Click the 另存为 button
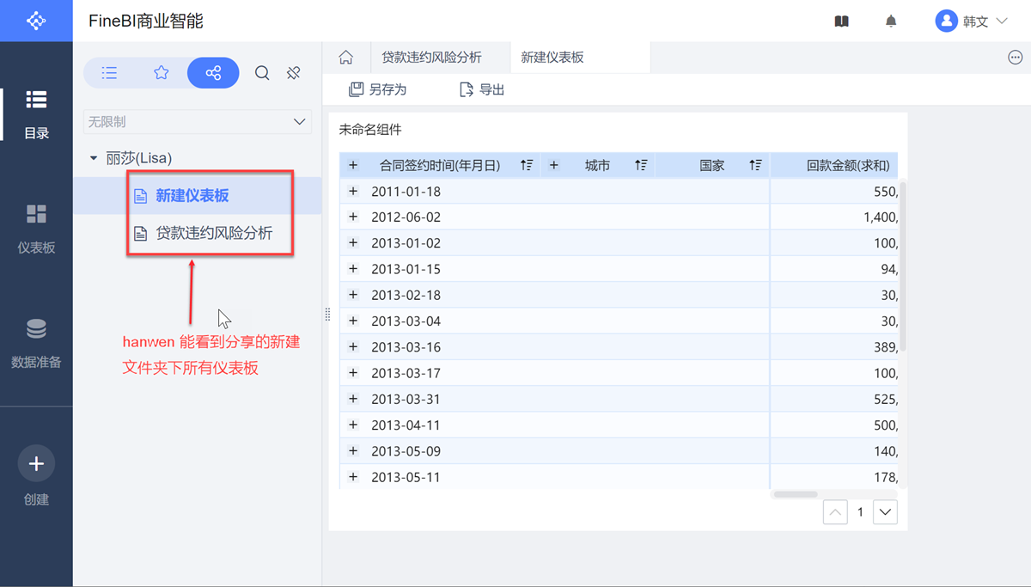The image size is (1031, 587). pyautogui.click(x=378, y=89)
